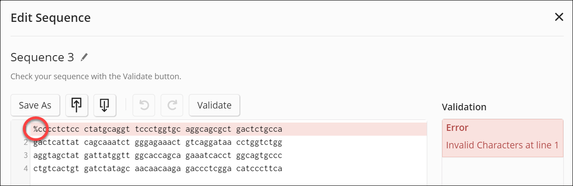The width and height of the screenshot is (573, 186).
Task: Click the 'Invalid Characters at line 1' message
Action: click(x=502, y=144)
